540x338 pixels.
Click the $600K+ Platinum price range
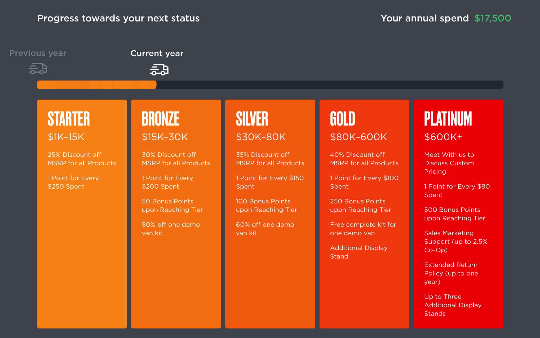coord(443,137)
